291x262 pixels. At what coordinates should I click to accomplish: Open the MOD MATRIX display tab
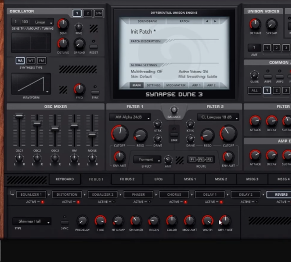click(176, 86)
